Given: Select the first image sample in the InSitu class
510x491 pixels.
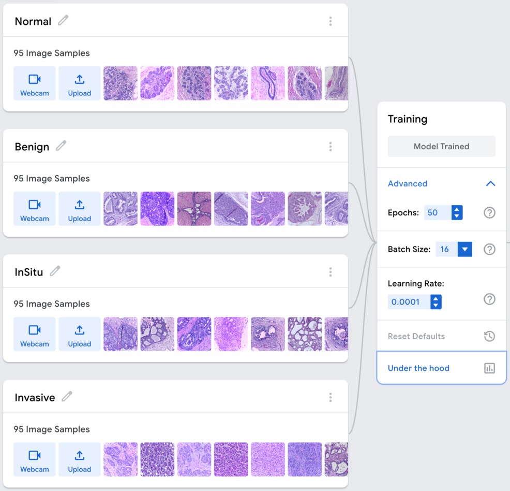Looking at the screenshot, I should (x=120, y=334).
